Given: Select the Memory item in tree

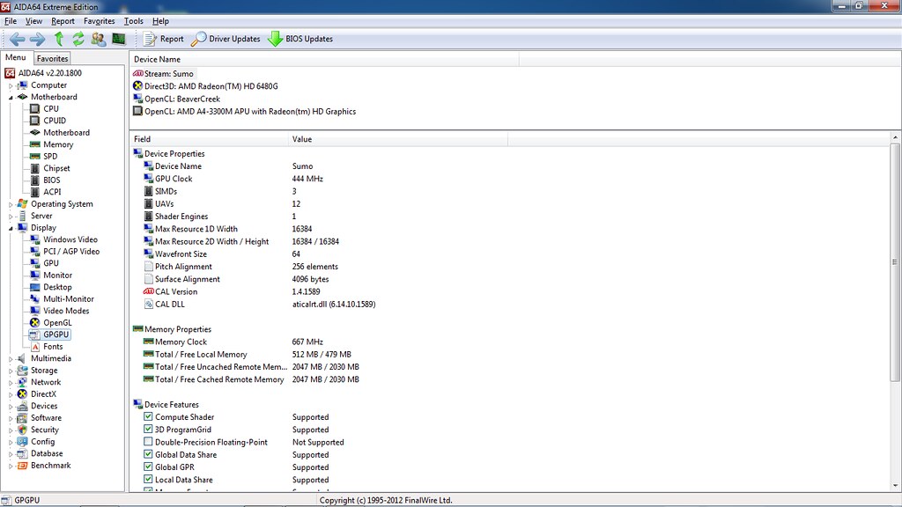Looking at the screenshot, I should pyautogui.click(x=58, y=145).
